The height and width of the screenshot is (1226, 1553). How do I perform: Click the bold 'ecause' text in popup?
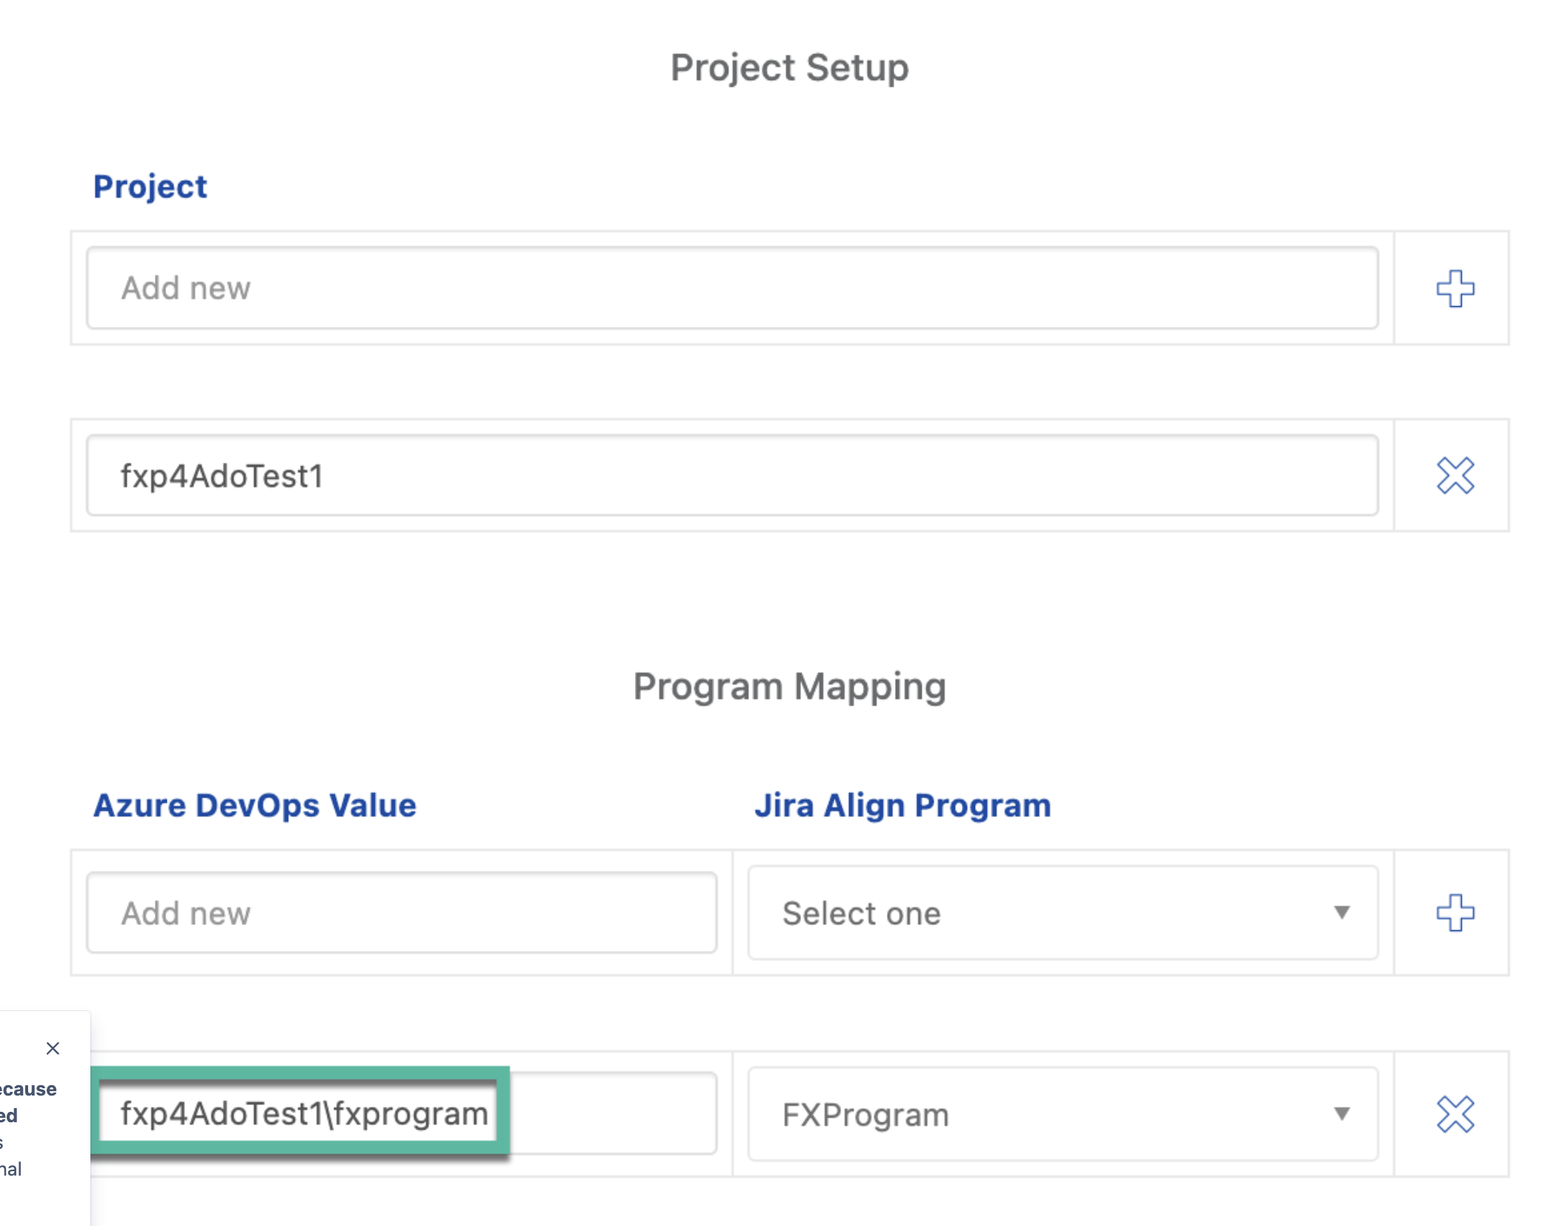(28, 1089)
